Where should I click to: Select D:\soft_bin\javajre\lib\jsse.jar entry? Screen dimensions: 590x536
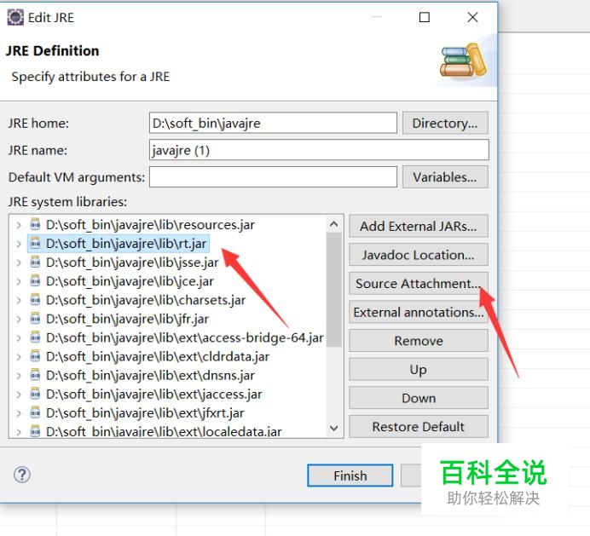[132, 262]
